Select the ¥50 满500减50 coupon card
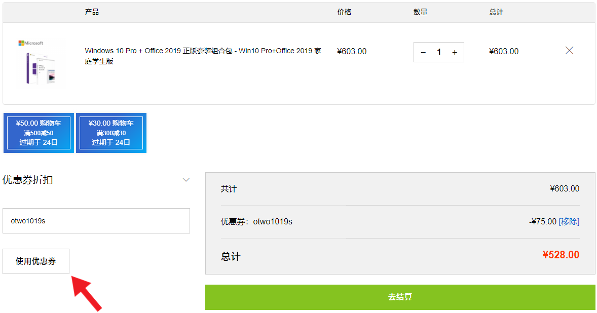This screenshot has width=597, height=313. click(39, 133)
